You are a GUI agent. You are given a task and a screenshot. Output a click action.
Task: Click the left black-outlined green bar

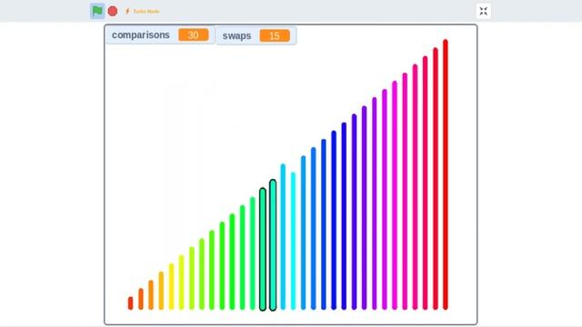pyautogui.click(x=263, y=249)
